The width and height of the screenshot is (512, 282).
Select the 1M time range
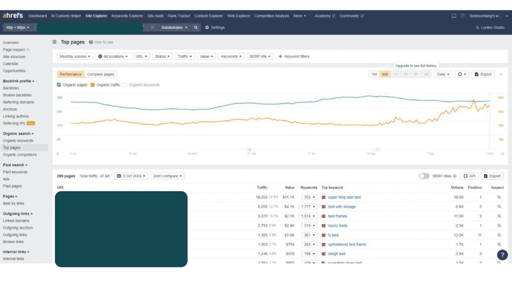click(374, 74)
